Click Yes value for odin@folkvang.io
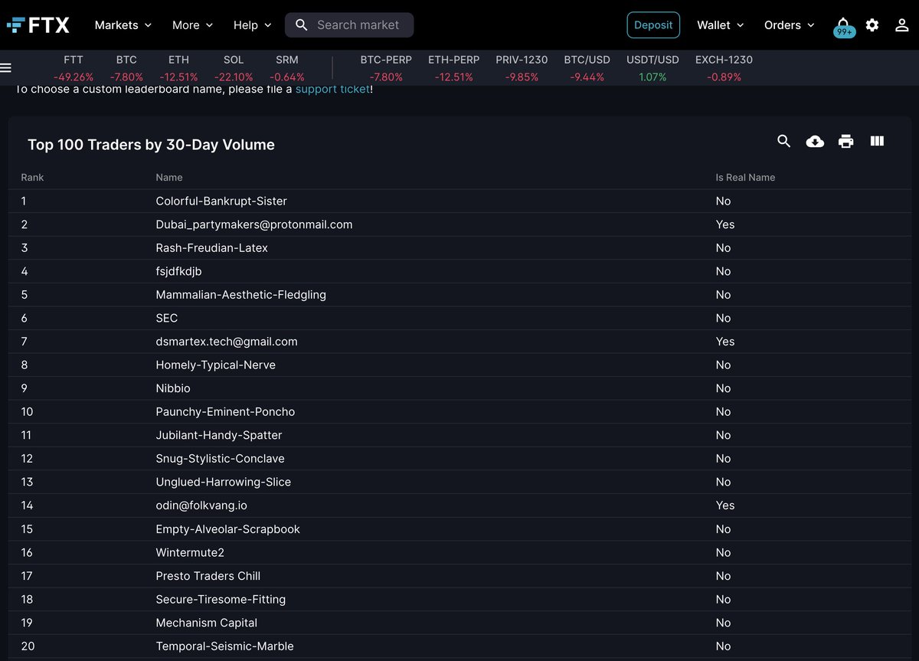Viewport: 919px width, 661px height. (724, 506)
